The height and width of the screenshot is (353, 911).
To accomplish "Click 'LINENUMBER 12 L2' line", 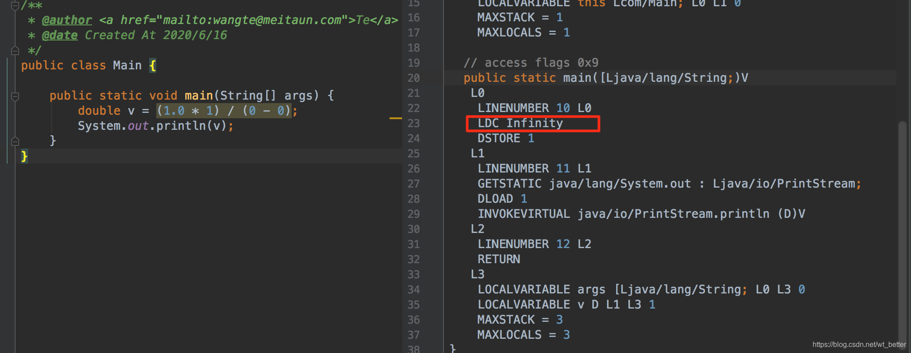I will pos(534,244).
